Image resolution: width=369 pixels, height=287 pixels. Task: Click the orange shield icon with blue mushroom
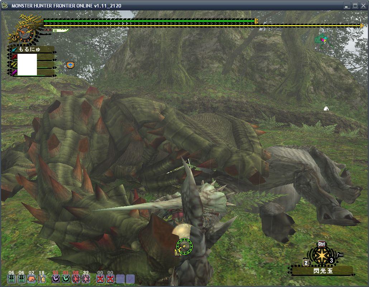(x=70, y=65)
